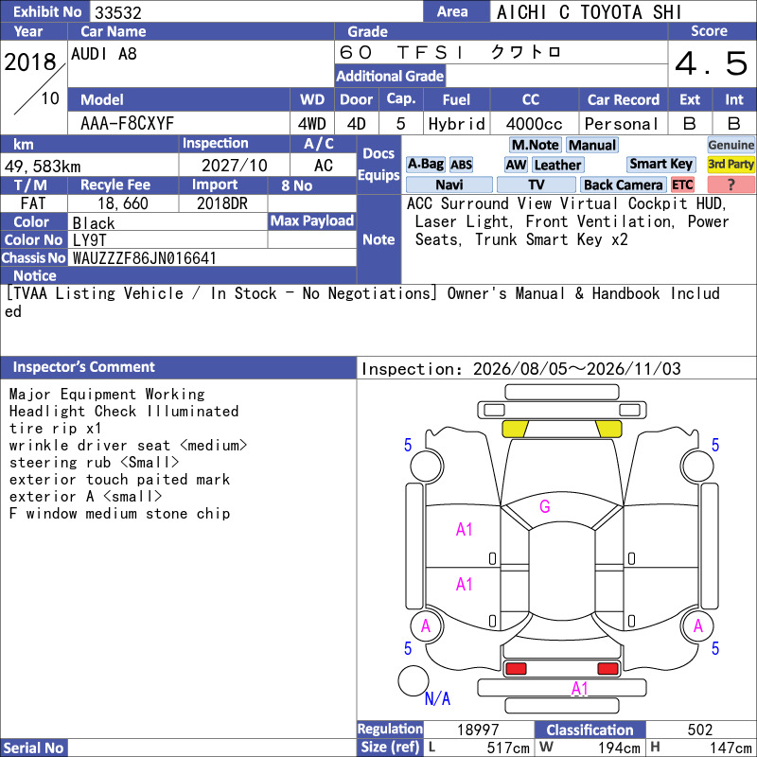Click the red question mark badge

(x=731, y=185)
